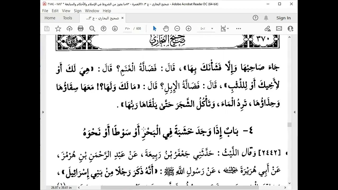The width and height of the screenshot is (338, 190).
Task: Switch to the Tools tab
Action: (x=68, y=18)
